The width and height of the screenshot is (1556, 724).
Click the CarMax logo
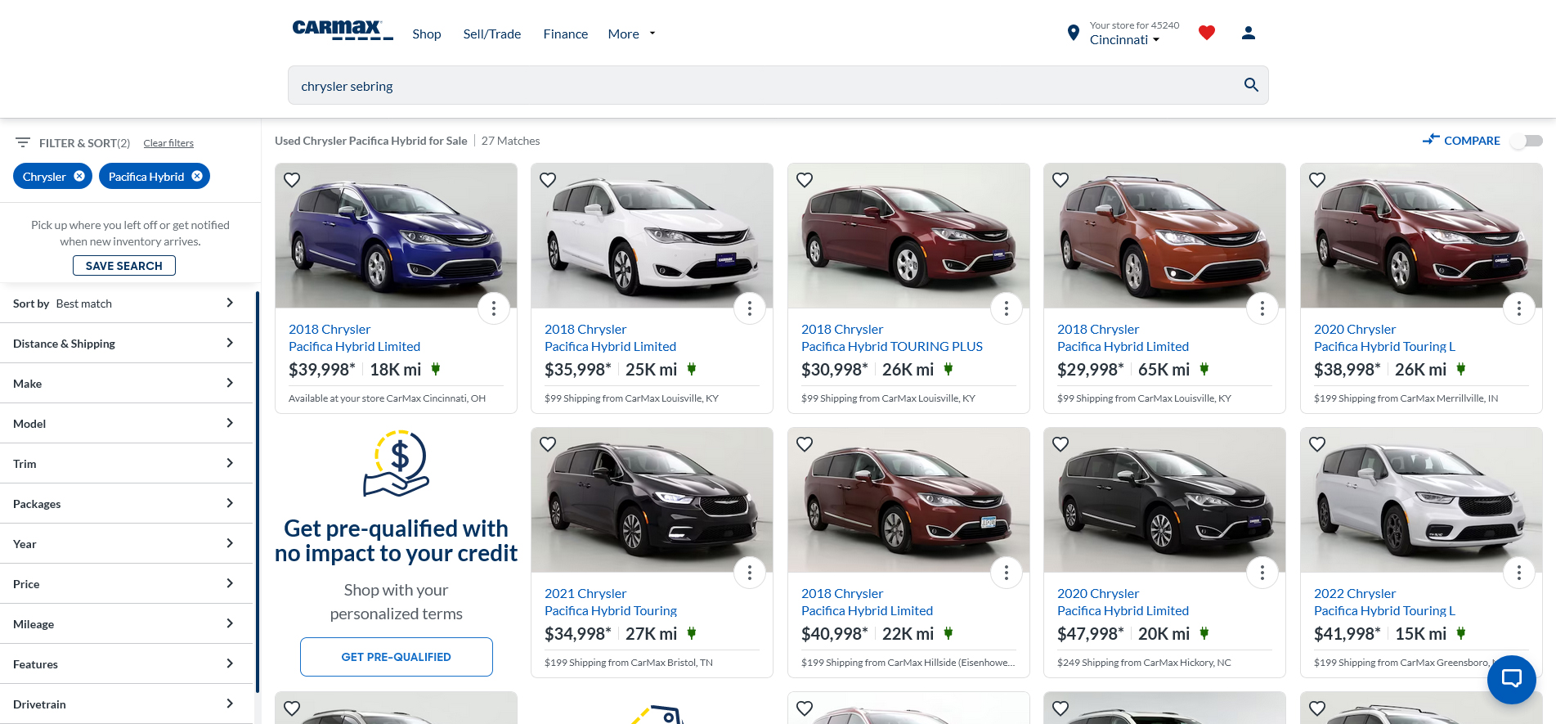pyautogui.click(x=343, y=30)
